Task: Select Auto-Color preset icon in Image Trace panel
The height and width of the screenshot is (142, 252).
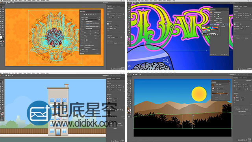Action: point(84,14)
